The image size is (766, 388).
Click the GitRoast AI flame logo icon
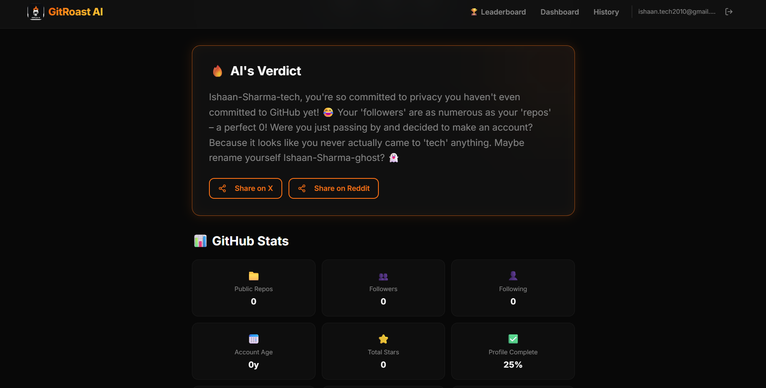[36, 12]
